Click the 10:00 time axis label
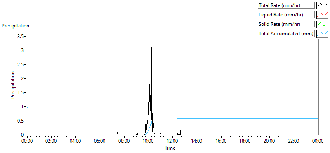Image resolution: width=330 pixels, height=153 pixels. coord(148,141)
